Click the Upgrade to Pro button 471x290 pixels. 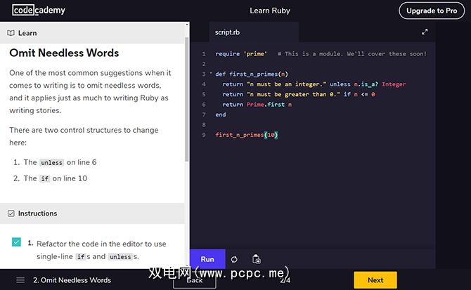pos(432,11)
